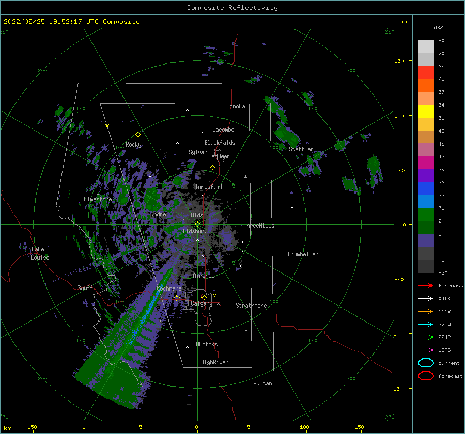Image resolution: width=465 pixels, height=434 pixels.
Task: Click the Airdrie label
Action: pyautogui.click(x=204, y=276)
